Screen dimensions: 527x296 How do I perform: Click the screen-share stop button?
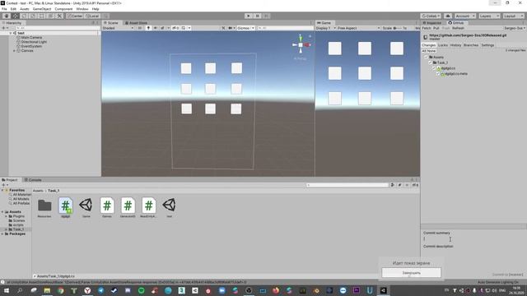412,273
